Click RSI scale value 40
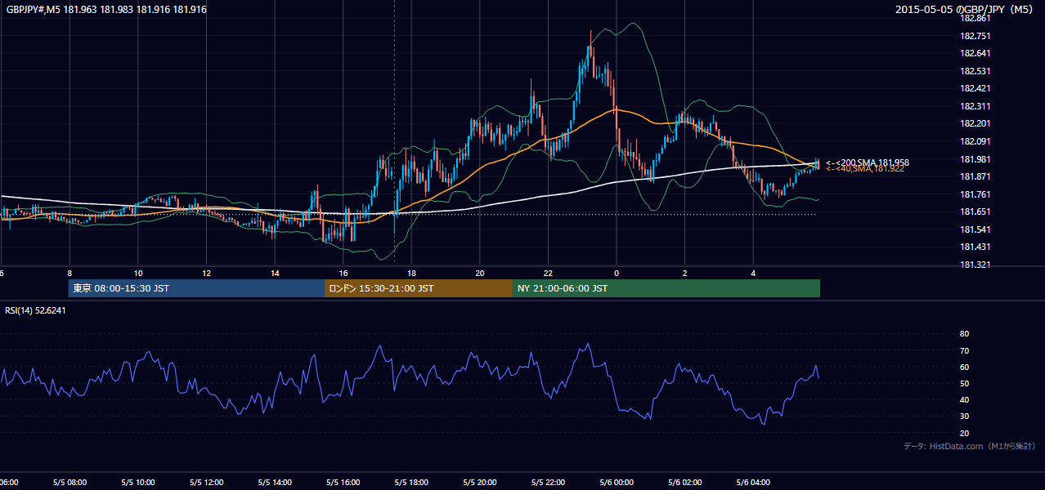 pyautogui.click(x=964, y=399)
